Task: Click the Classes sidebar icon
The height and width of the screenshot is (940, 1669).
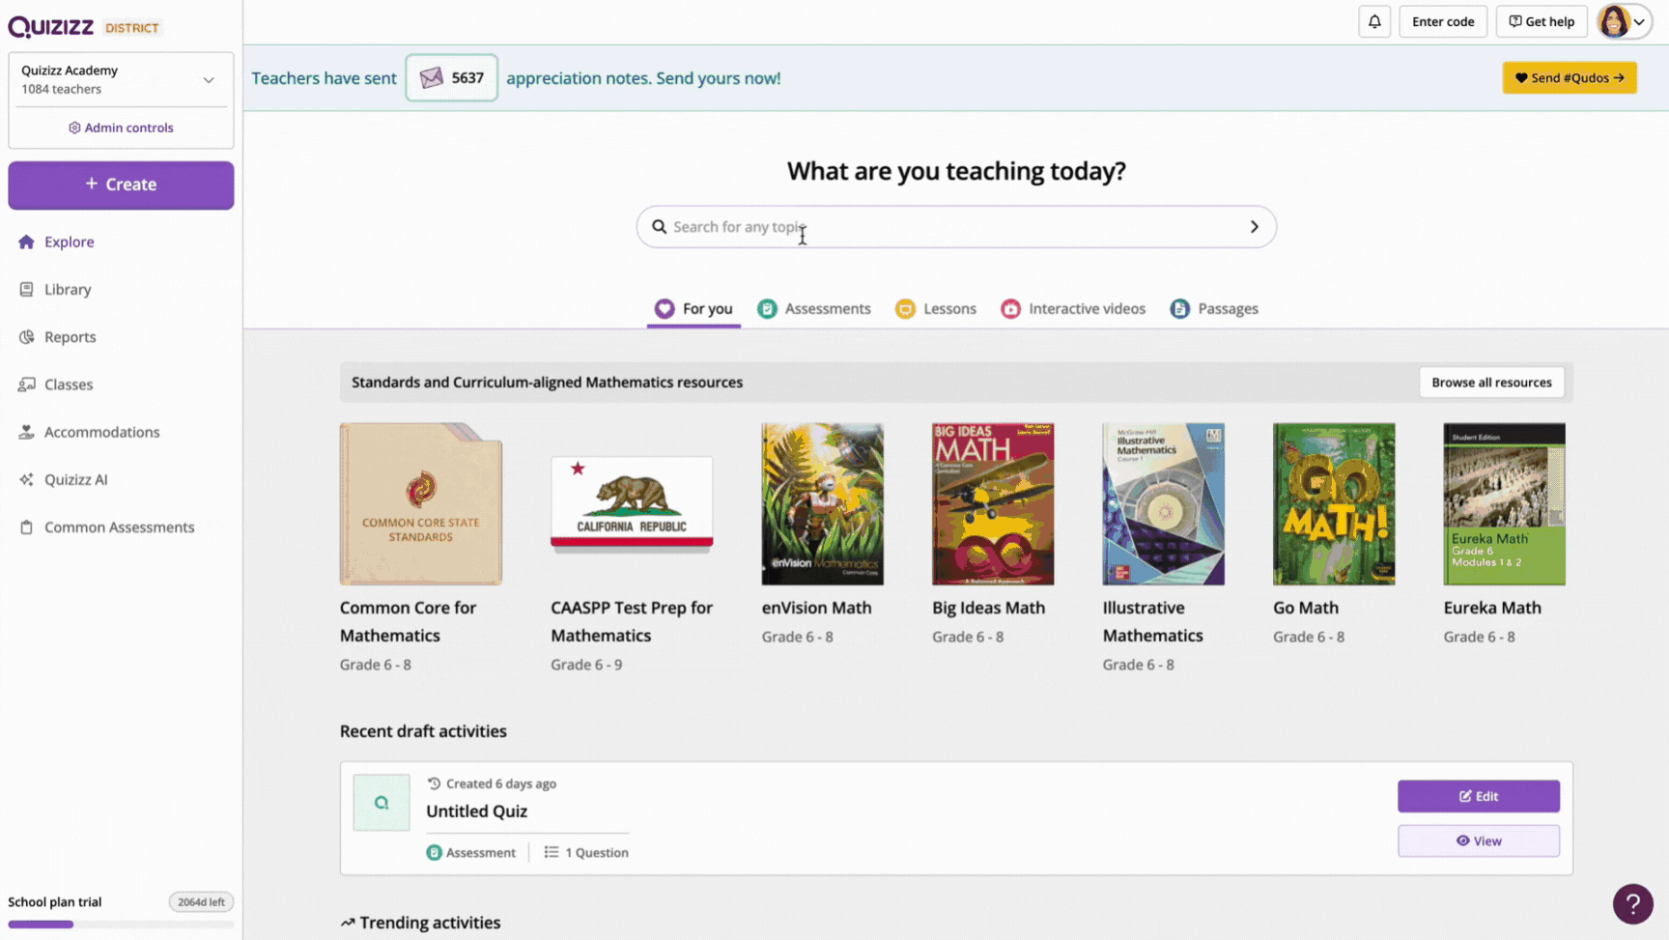Action: click(26, 385)
